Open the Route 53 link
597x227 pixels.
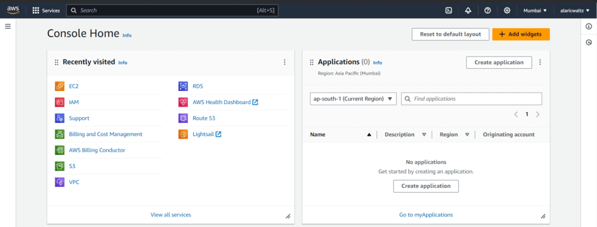pyautogui.click(x=204, y=119)
